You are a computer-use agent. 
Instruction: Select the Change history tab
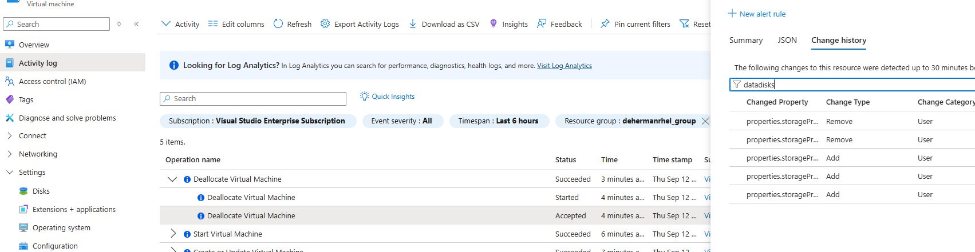pos(839,40)
